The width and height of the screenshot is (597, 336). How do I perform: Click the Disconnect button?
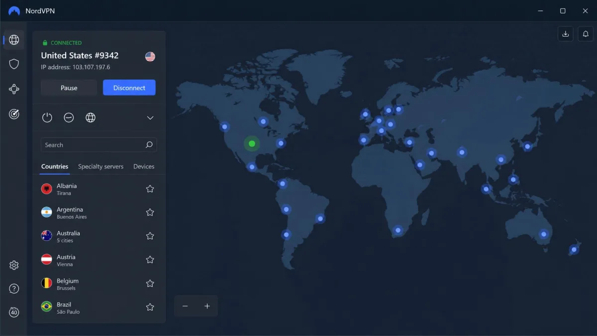pyautogui.click(x=129, y=88)
